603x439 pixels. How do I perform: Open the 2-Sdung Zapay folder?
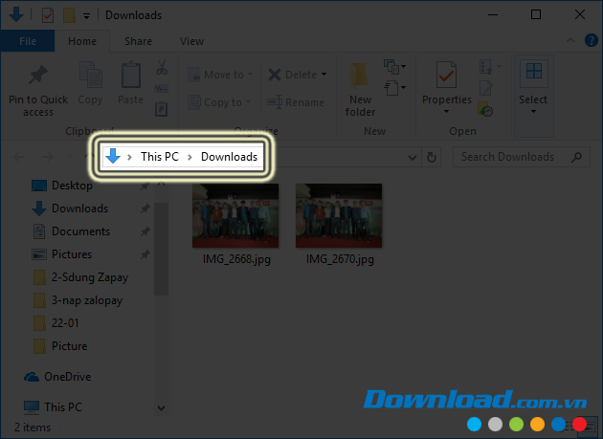pos(90,277)
